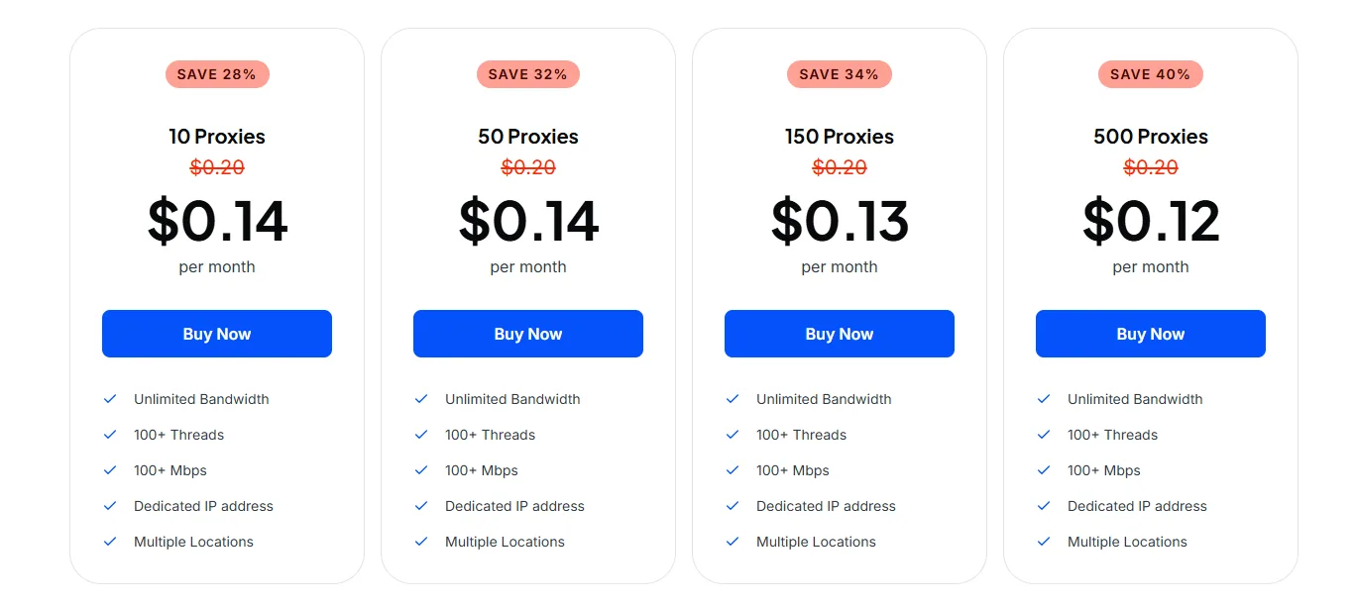Click the checkmark beside Unlimited Bandwidth in 10 Proxies
This screenshot has width=1356, height=606.
[x=110, y=399]
